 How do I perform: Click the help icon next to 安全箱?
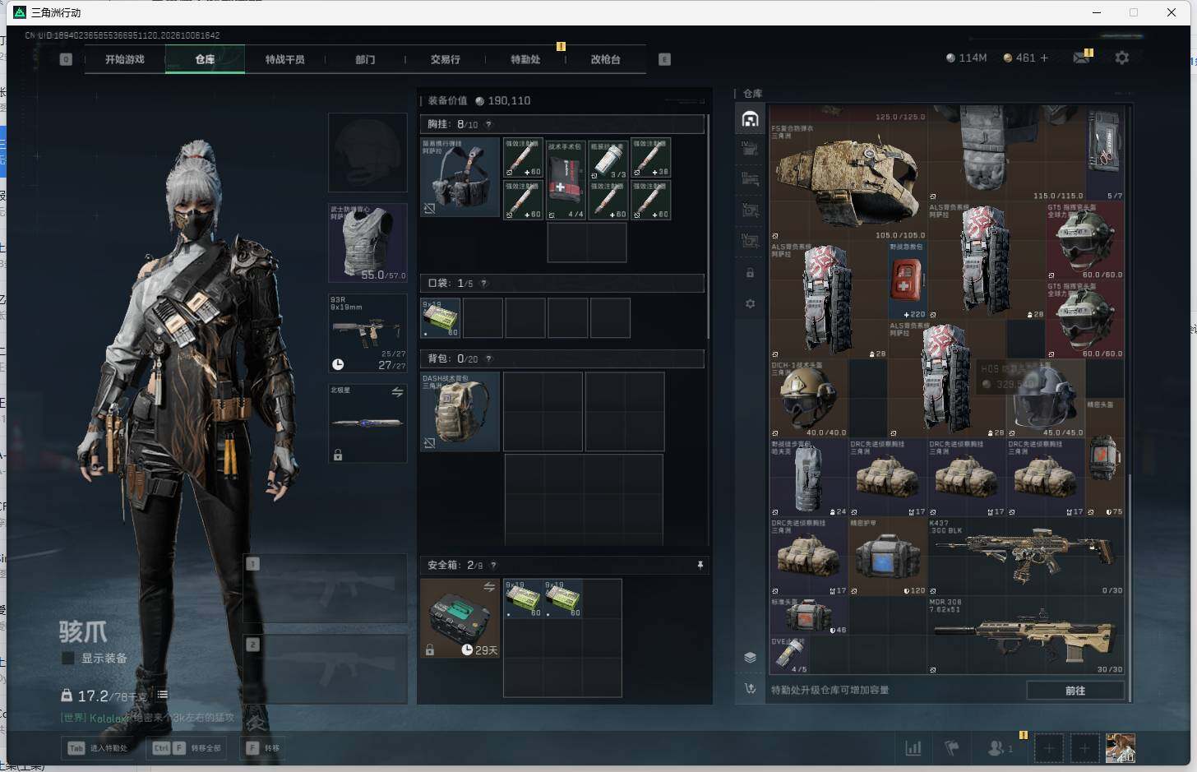493,565
